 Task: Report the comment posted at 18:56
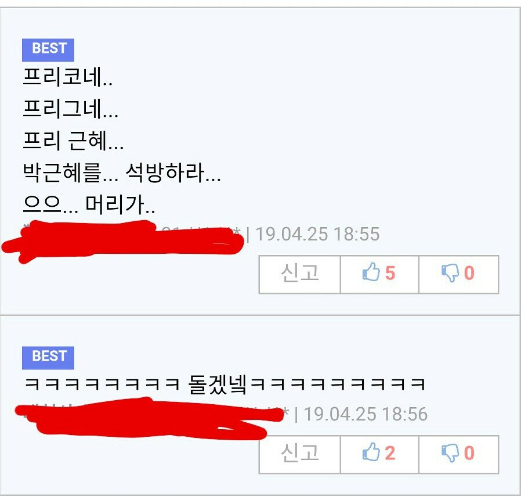pyautogui.click(x=300, y=454)
